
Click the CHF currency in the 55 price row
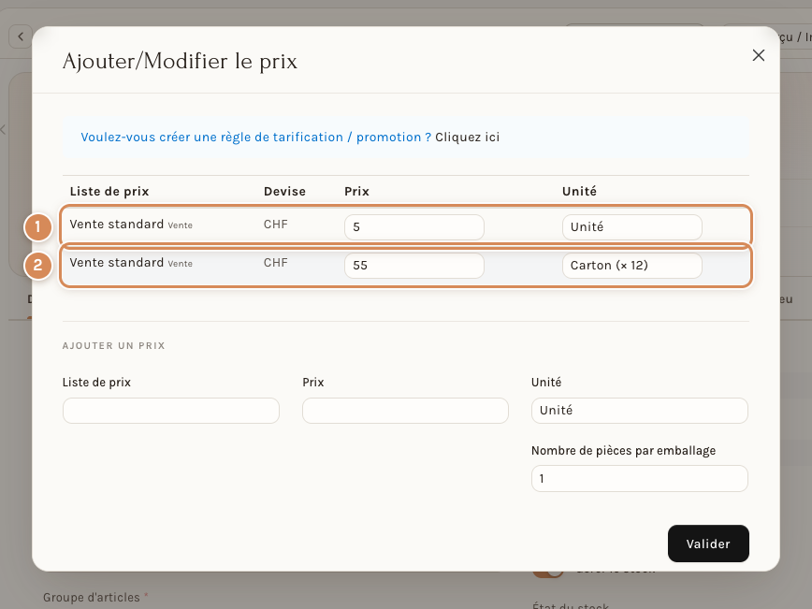click(275, 263)
